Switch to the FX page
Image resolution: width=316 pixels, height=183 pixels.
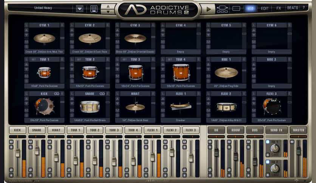(x=279, y=8)
